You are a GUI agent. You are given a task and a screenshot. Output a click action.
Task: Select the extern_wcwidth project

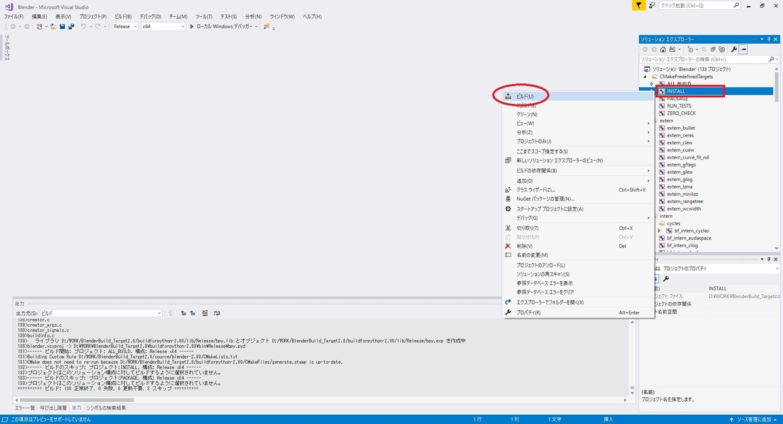(x=683, y=209)
